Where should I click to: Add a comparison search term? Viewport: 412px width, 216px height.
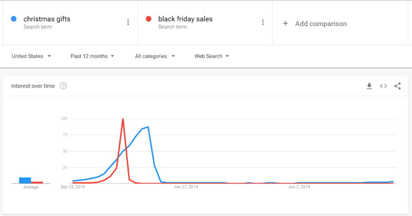321,24
